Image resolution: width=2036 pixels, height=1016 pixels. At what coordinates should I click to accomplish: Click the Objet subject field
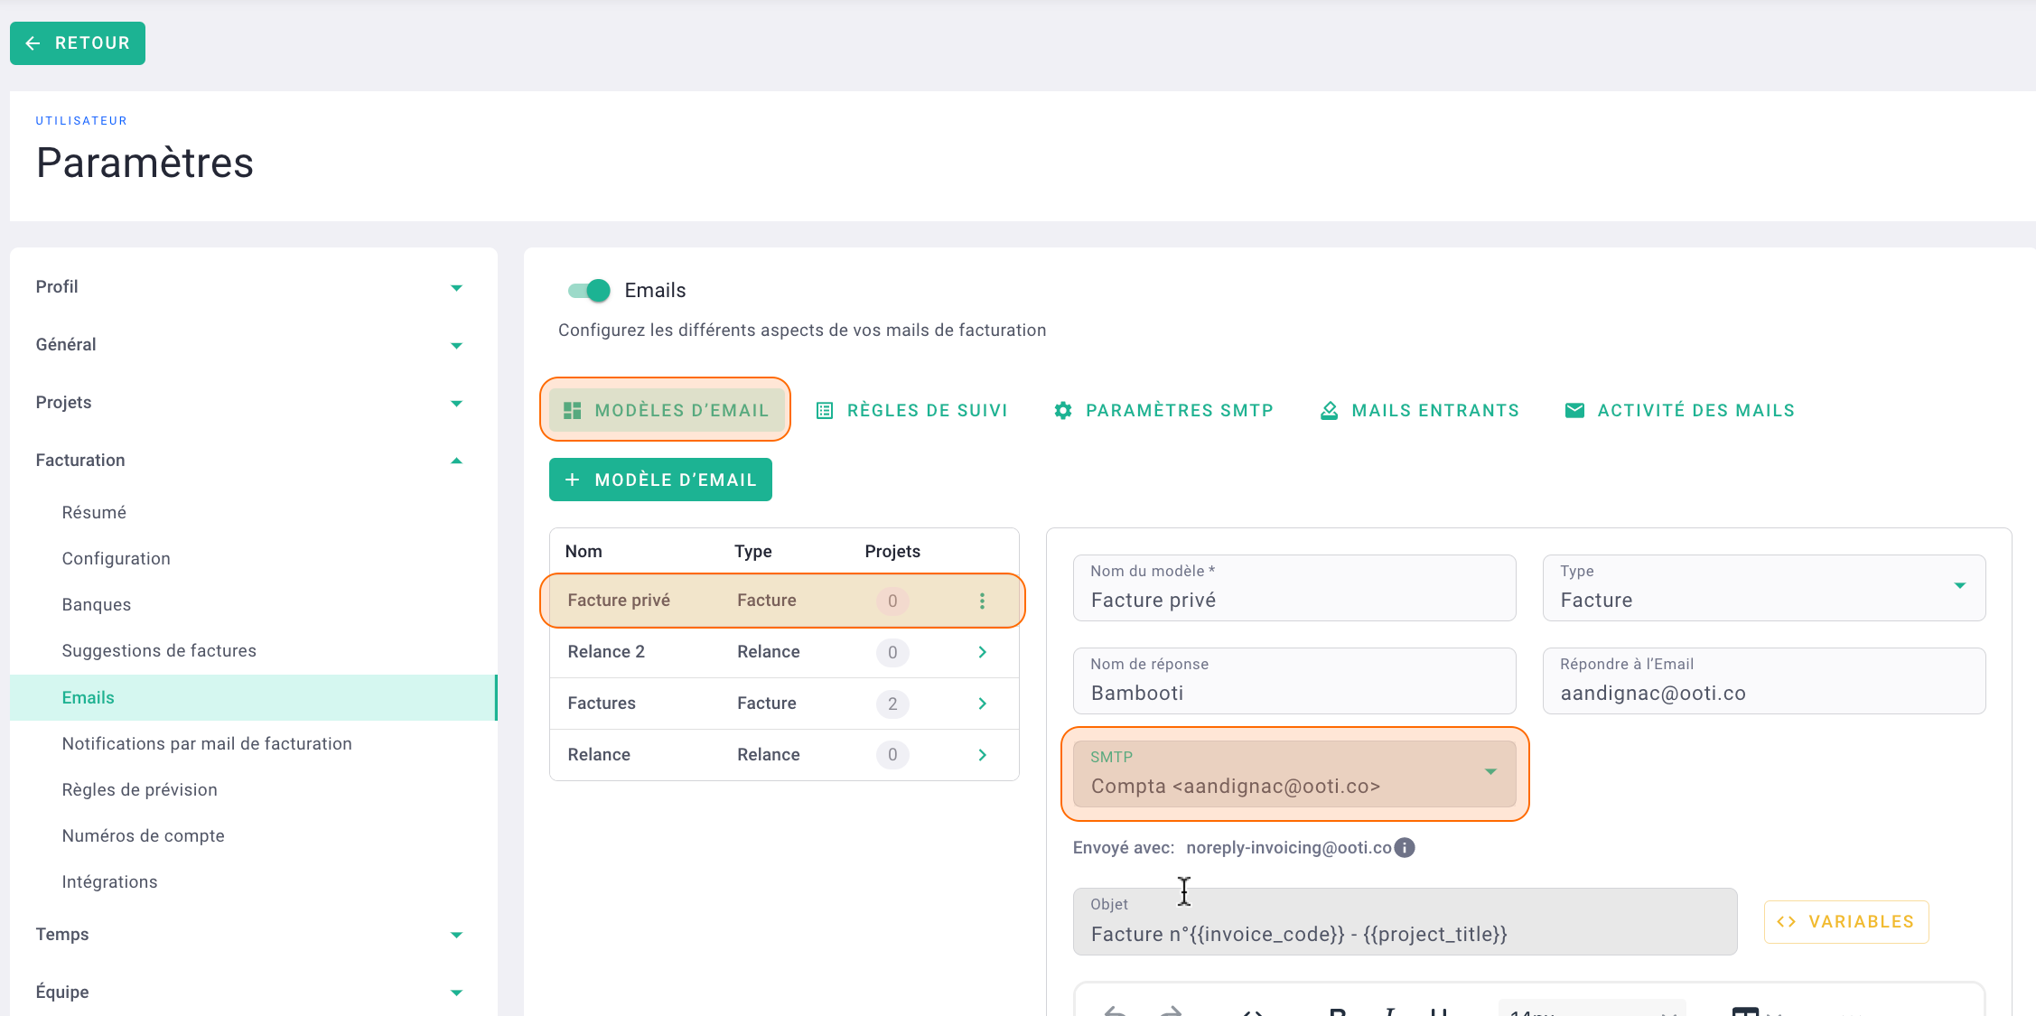(1405, 921)
